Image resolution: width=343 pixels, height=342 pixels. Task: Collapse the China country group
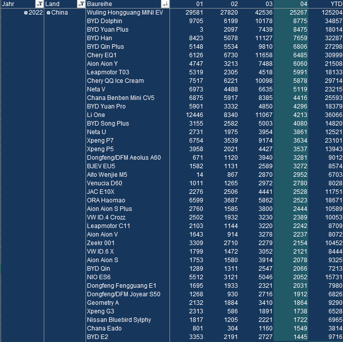pyautogui.click(x=48, y=13)
